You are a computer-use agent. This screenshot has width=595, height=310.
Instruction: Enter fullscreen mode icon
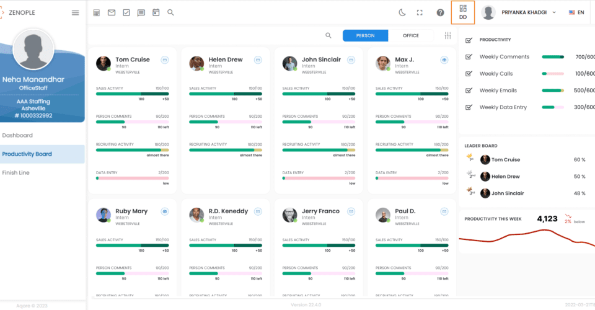click(420, 12)
